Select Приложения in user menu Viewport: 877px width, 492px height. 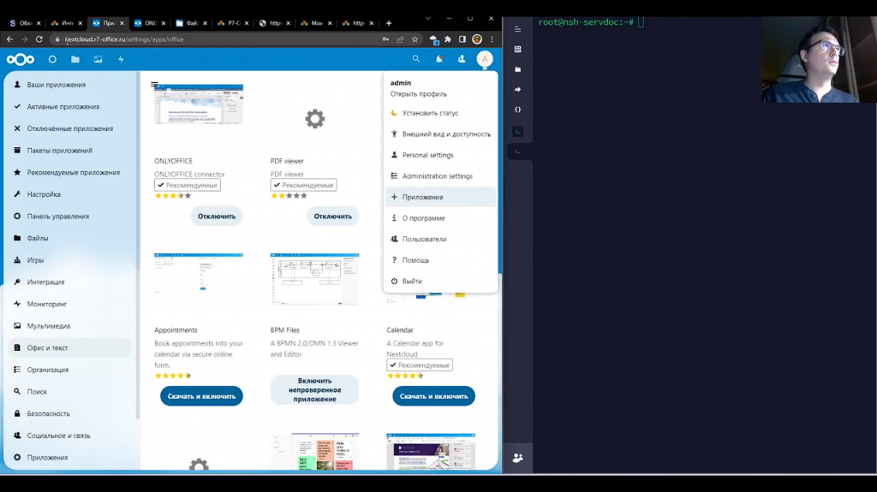pyautogui.click(x=440, y=197)
